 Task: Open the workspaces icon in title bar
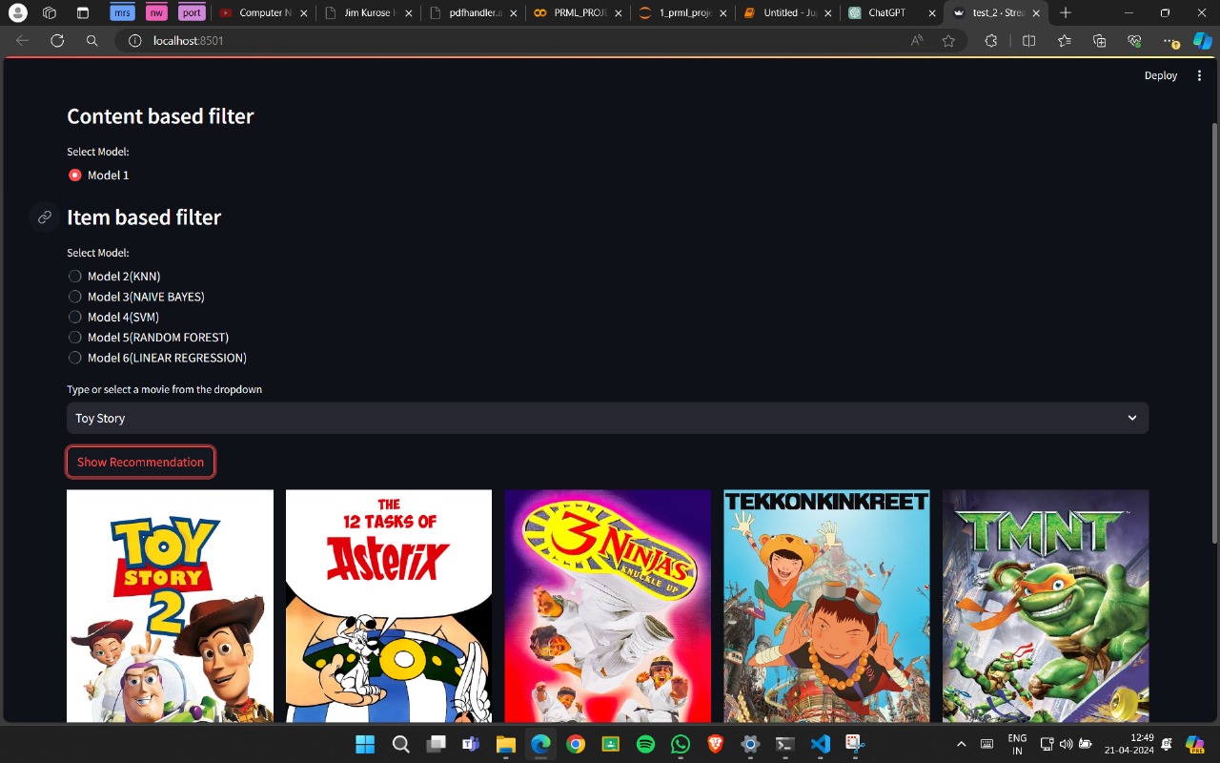point(50,13)
